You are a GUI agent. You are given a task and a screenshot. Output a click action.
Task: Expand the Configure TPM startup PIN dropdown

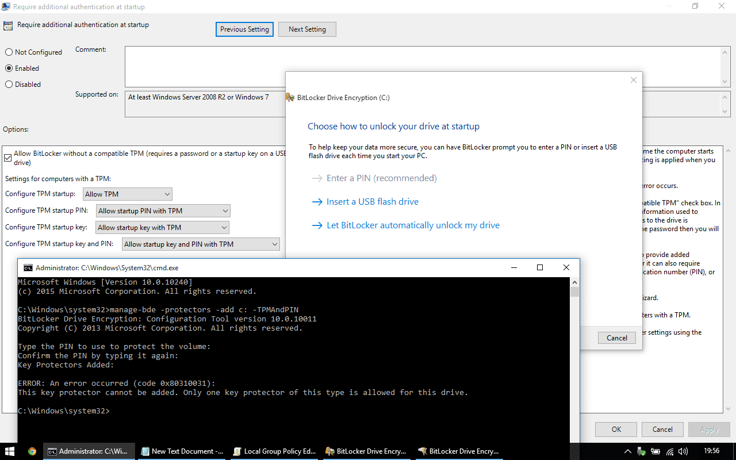[x=163, y=211]
